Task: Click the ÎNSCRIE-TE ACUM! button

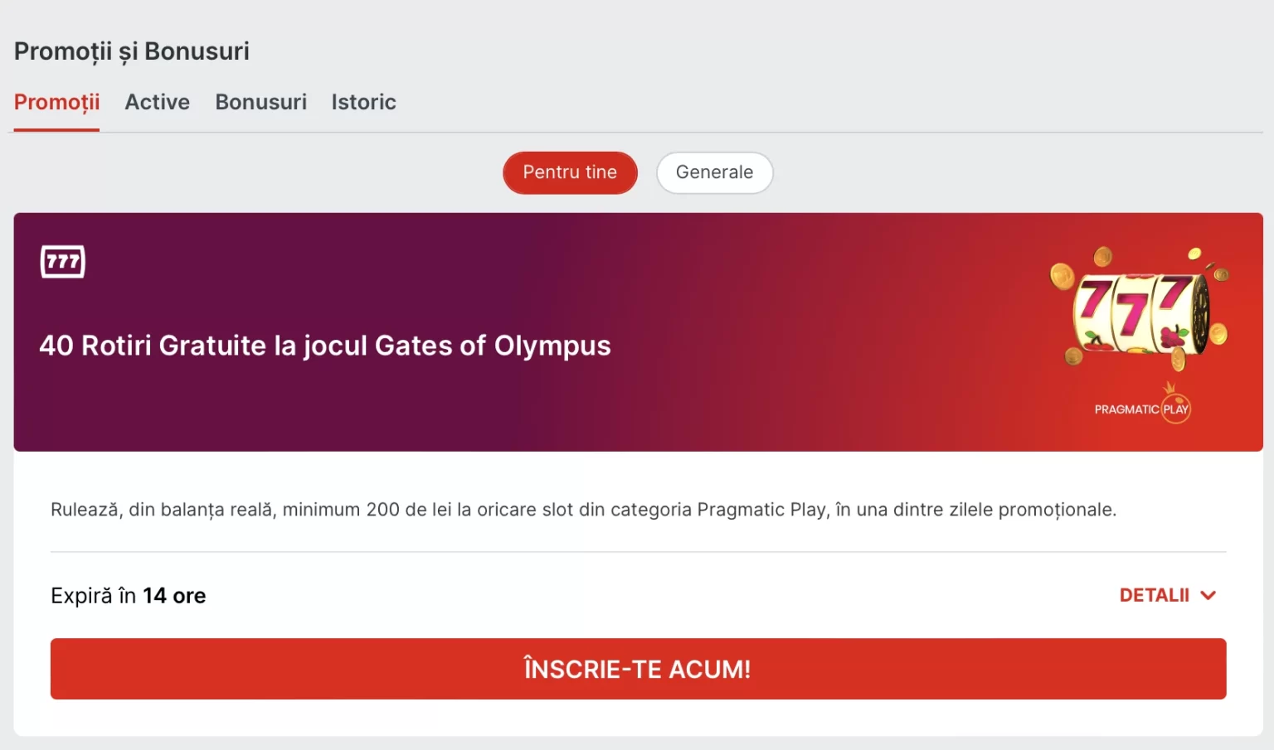Action: pos(638,669)
